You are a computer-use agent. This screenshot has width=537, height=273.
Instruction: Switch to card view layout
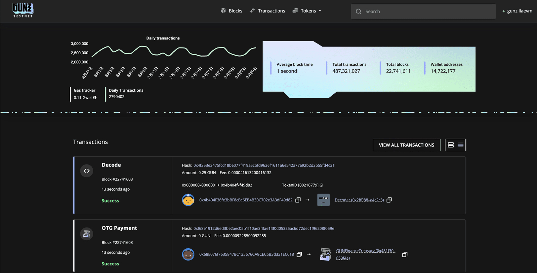point(451,145)
